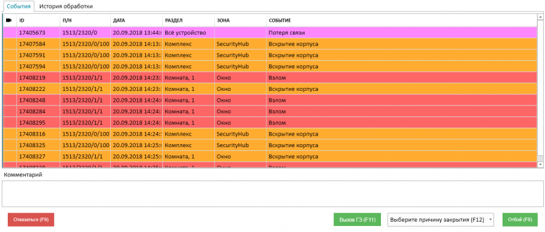Click inside the Комментарий text field
This screenshot has height=232, width=545.
click(x=272, y=193)
